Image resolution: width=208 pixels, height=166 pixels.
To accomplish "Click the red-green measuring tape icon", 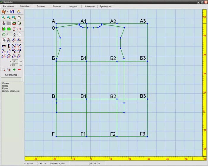I will click(14, 23).
